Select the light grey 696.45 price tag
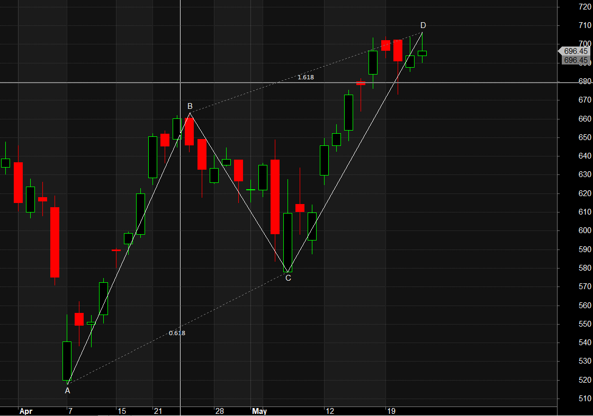This screenshot has width=593, height=416. tap(575, 51)
